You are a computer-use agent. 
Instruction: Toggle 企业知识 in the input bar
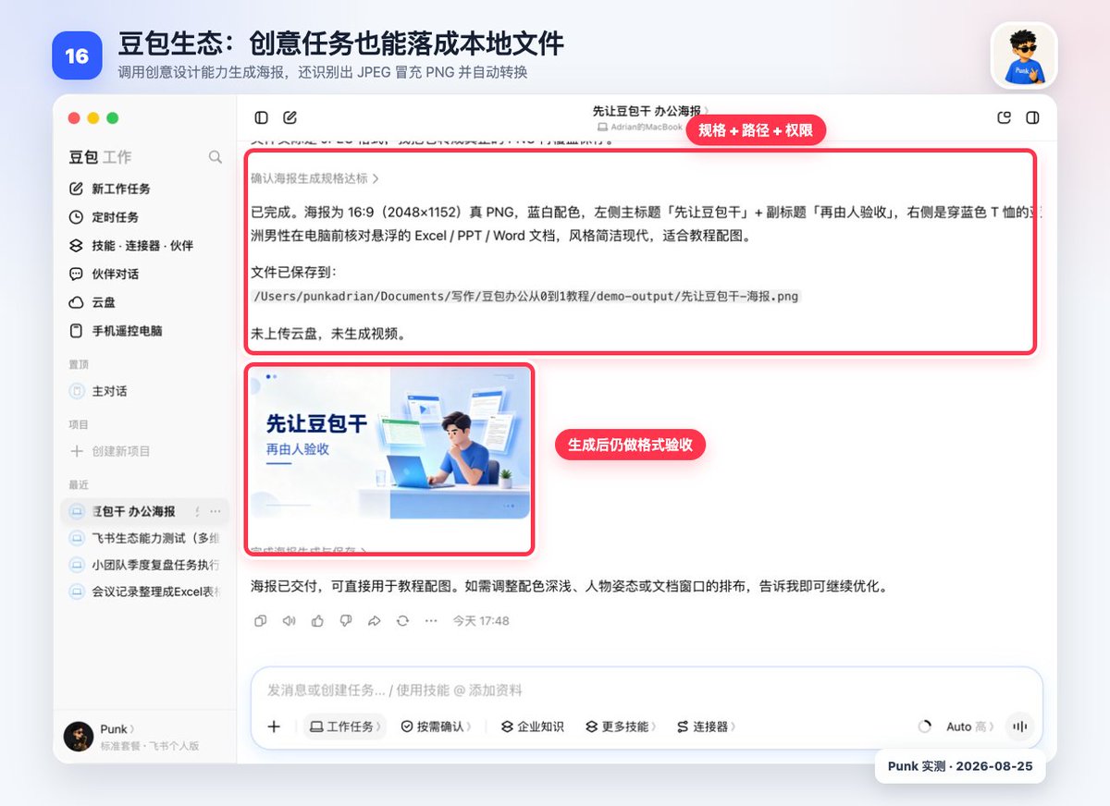click(533, 727)
